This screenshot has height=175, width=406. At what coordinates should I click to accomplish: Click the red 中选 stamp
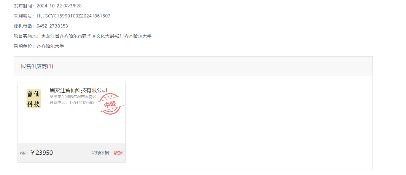(x=110, y=104)
